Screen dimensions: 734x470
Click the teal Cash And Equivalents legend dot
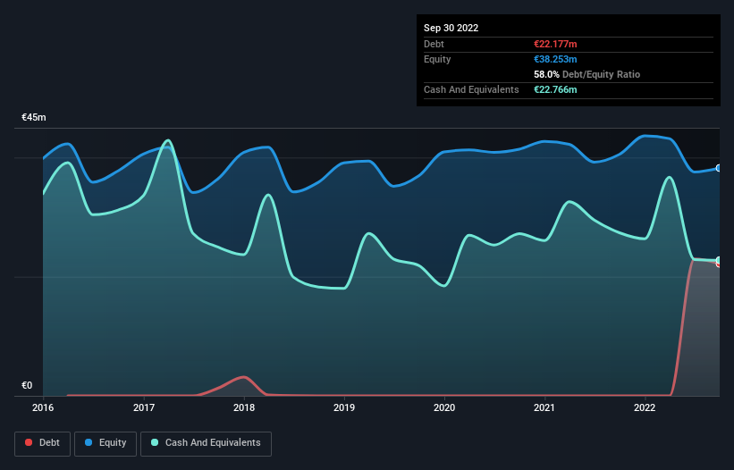(x=155, y=442)
